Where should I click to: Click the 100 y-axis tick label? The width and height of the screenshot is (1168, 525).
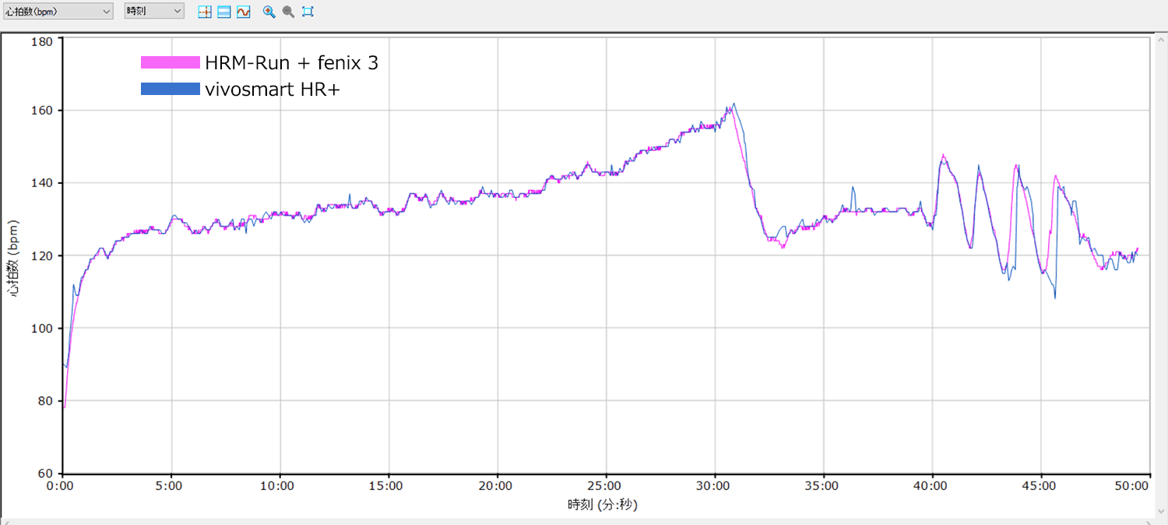[x=41, y=328]
